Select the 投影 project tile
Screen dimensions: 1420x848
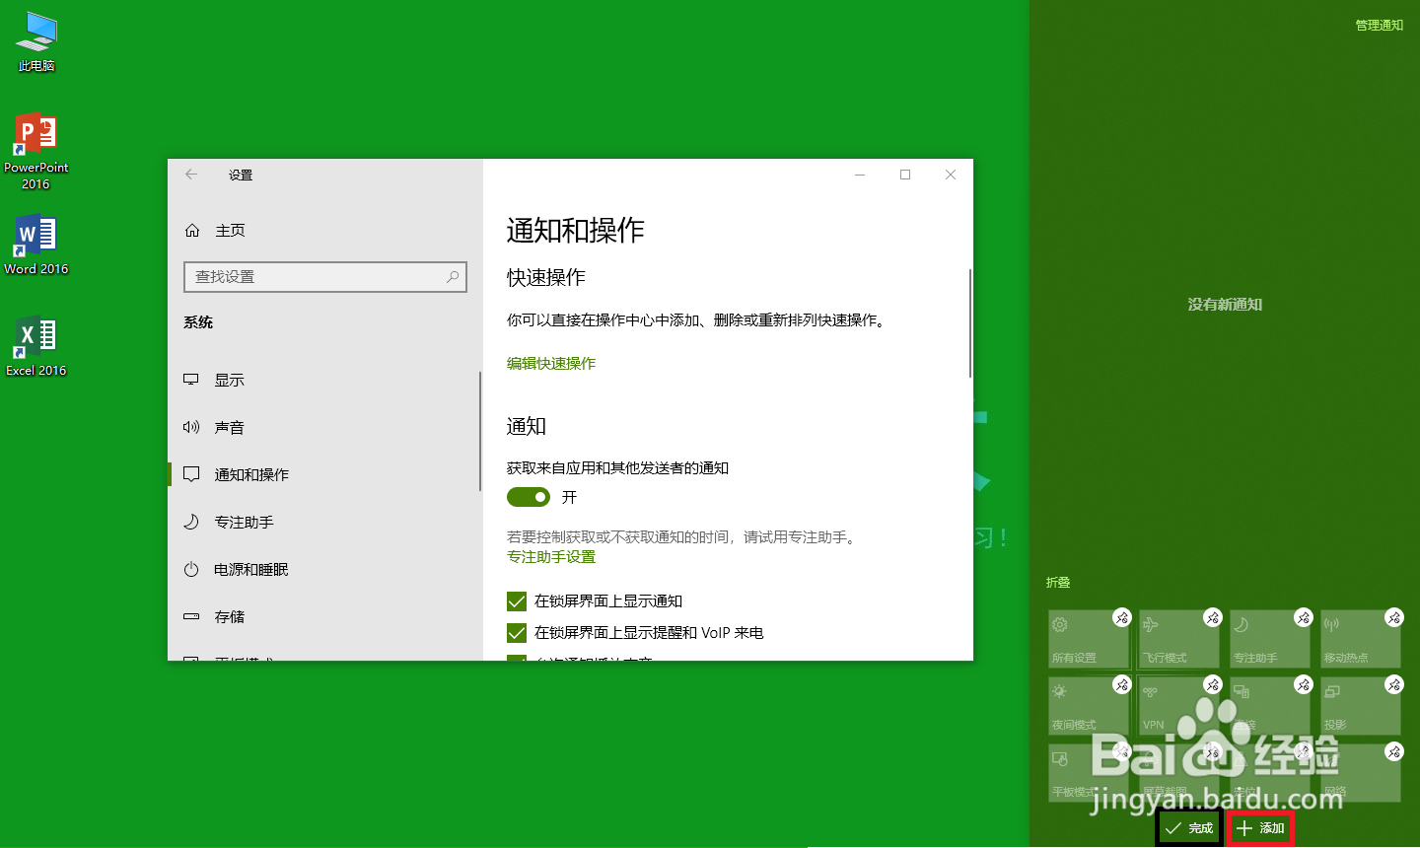[1361, 706]
